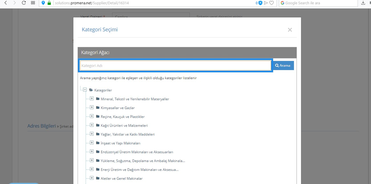371x184 pixels.
Task: Click the green padlock security icon
Action: pos(49,3)
